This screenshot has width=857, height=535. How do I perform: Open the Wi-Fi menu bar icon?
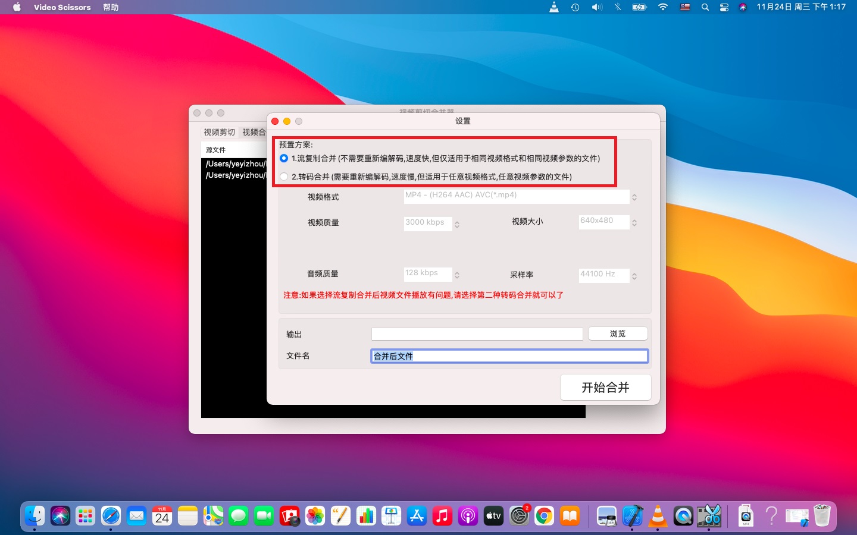coord(663,7)
